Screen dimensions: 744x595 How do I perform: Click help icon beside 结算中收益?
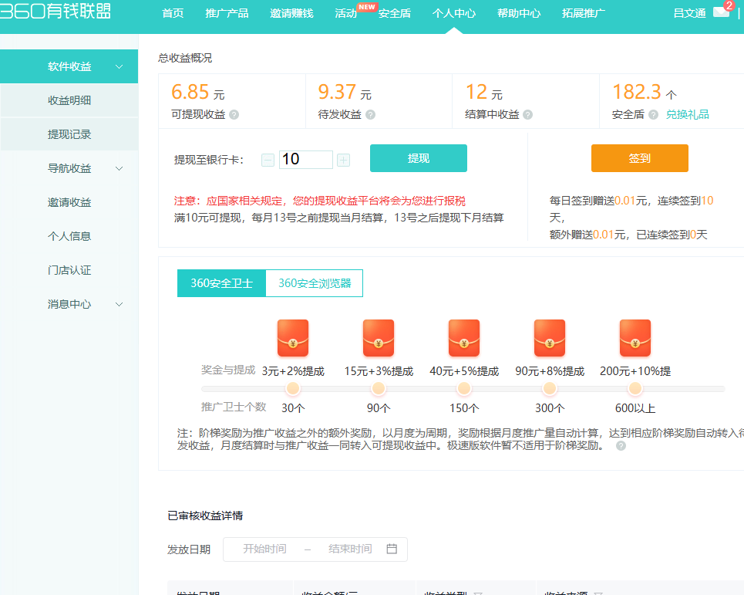tap(527, 114)
